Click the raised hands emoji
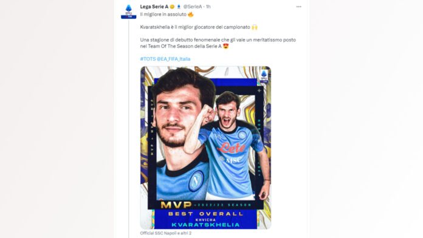Viewport: 423px width, 238px height. click(255, 27)
